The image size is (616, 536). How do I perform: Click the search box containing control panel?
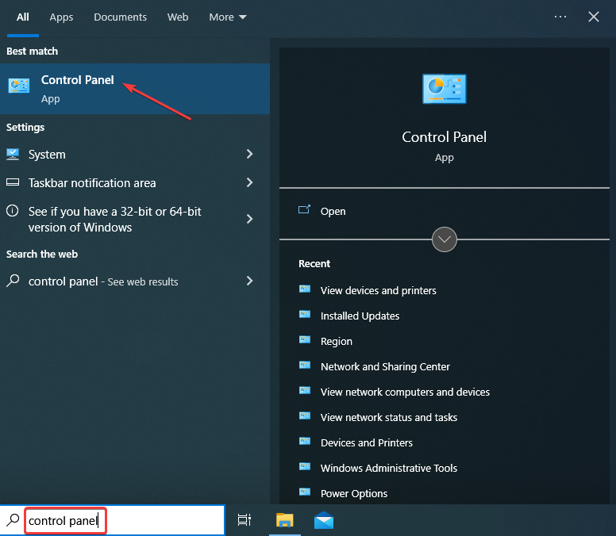(x=113, y=520)
